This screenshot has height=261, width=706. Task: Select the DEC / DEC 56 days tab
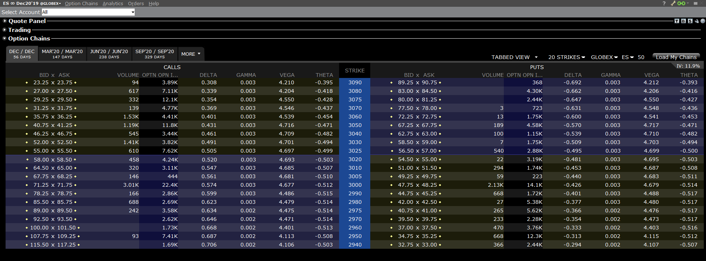(22, 54)
